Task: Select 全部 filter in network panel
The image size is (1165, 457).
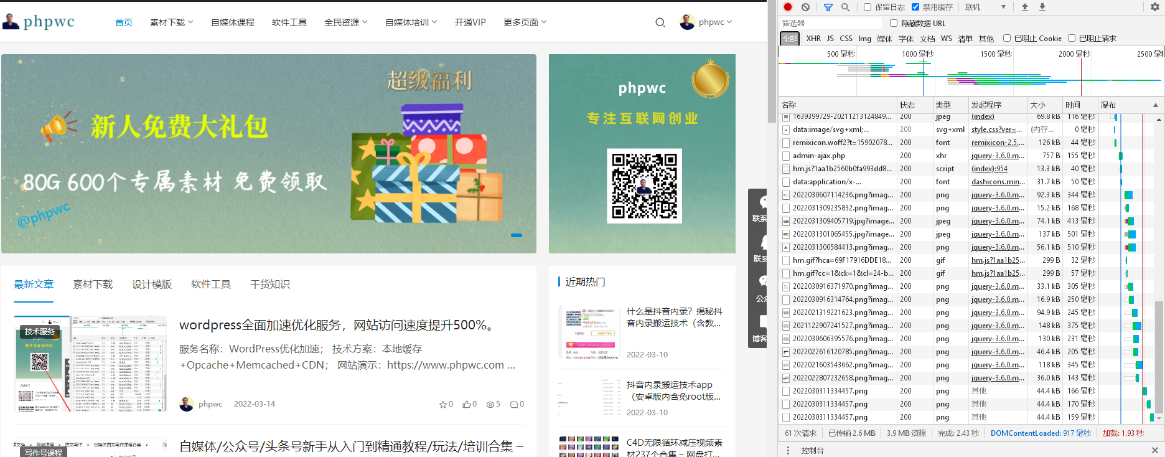Action: pyautogui.click(x=790, y=39)
